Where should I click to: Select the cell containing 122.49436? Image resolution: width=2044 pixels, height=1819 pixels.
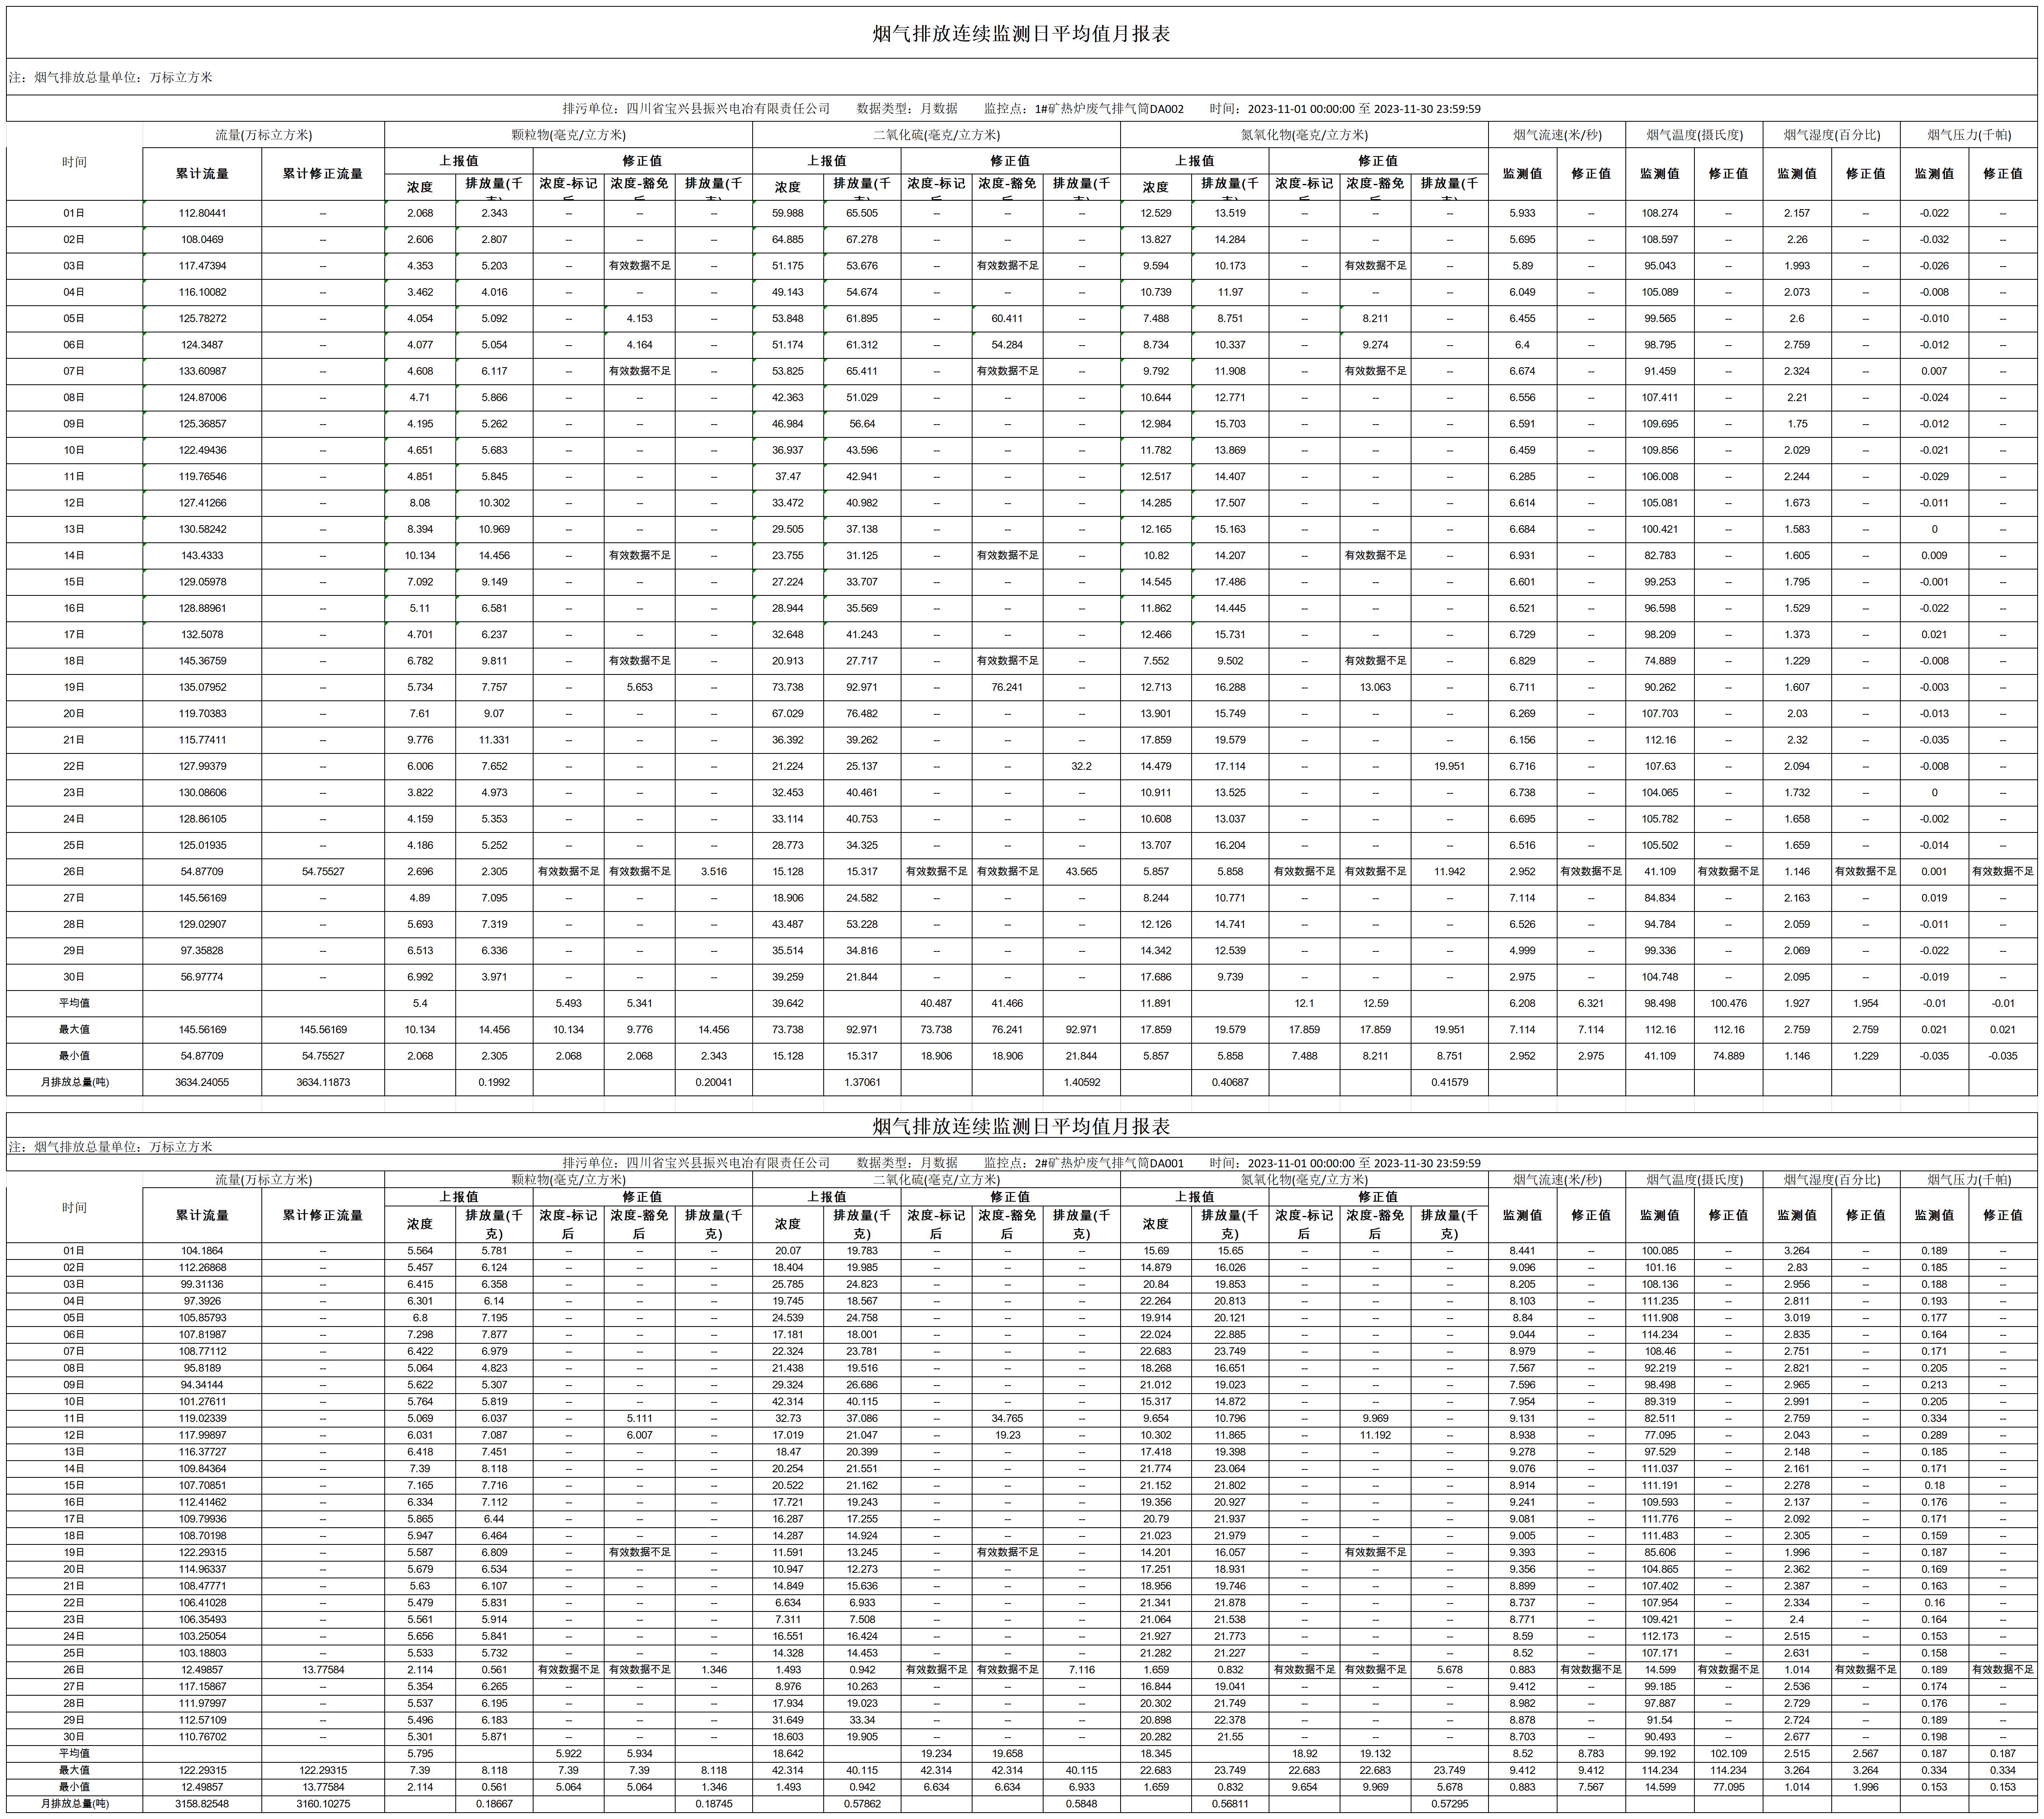pyautogui.click(x=202, y=450)
